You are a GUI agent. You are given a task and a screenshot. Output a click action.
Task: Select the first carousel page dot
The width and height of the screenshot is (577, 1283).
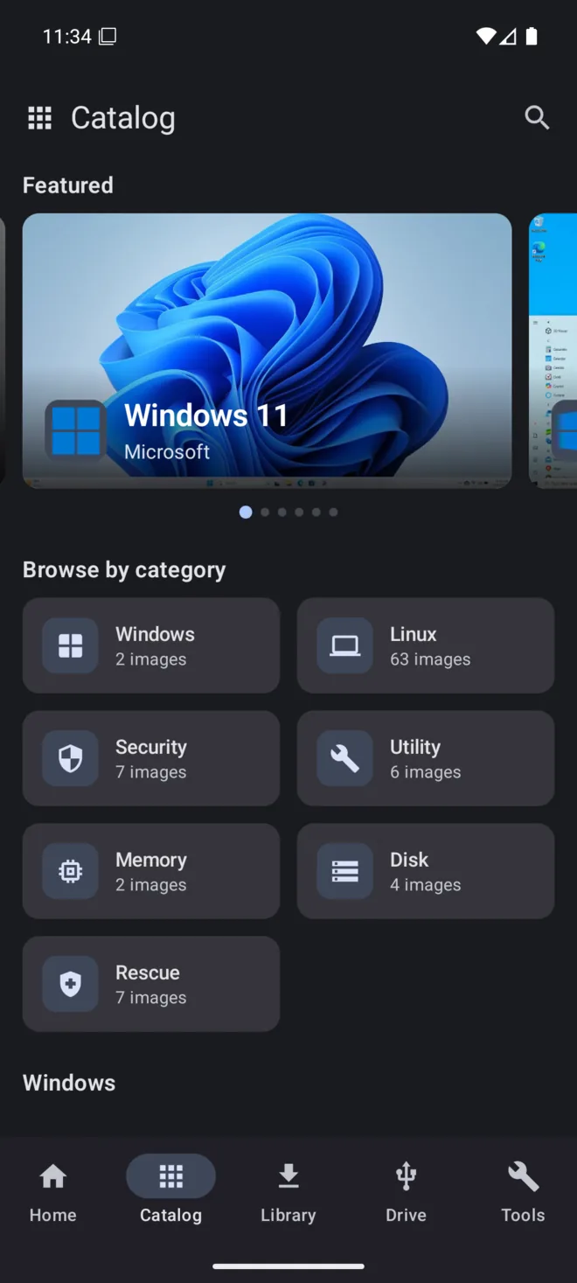point(246,512)
